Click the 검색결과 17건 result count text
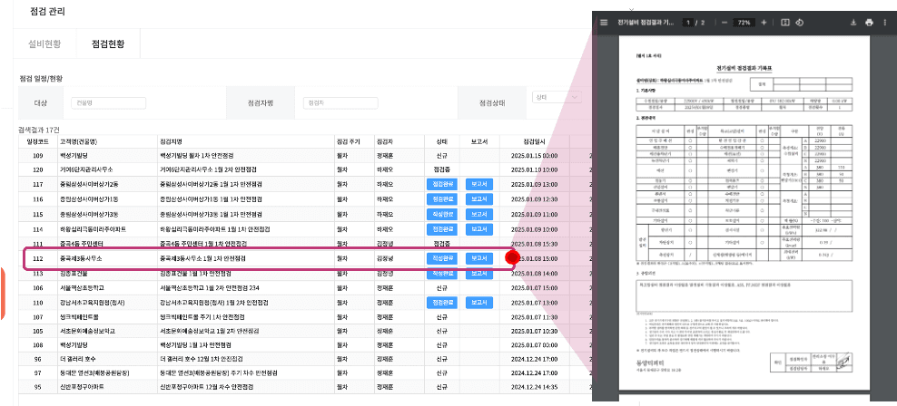 coord(39,130)
